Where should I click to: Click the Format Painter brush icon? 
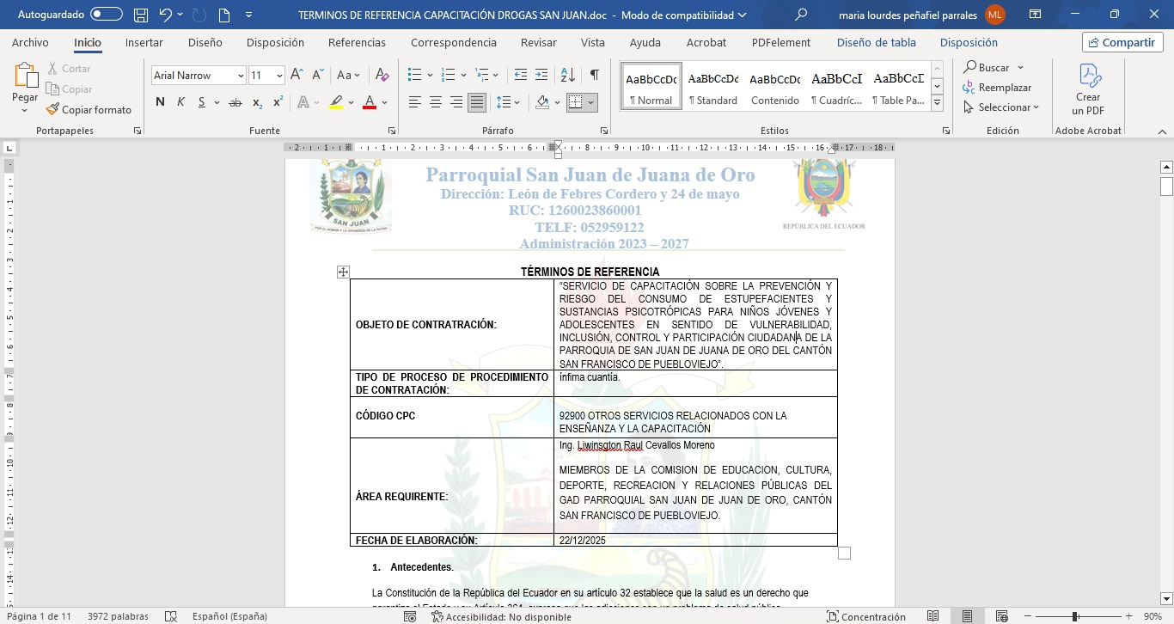pos(52,110)
